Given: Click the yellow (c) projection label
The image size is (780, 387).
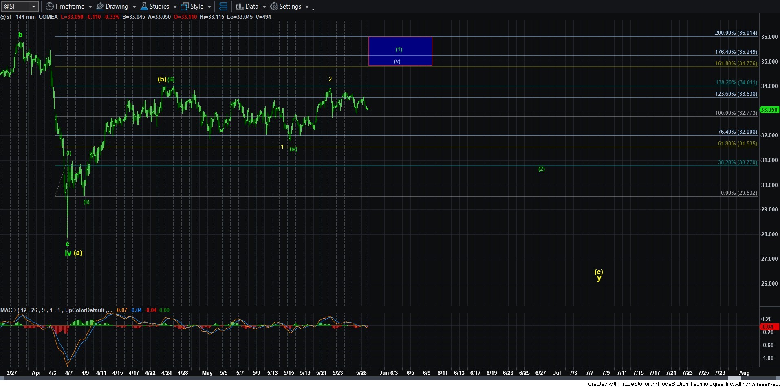Looking at the screenshot, I should pos(599,272).
